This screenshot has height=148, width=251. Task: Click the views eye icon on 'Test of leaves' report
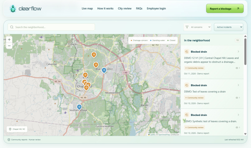tap(237, 98)
